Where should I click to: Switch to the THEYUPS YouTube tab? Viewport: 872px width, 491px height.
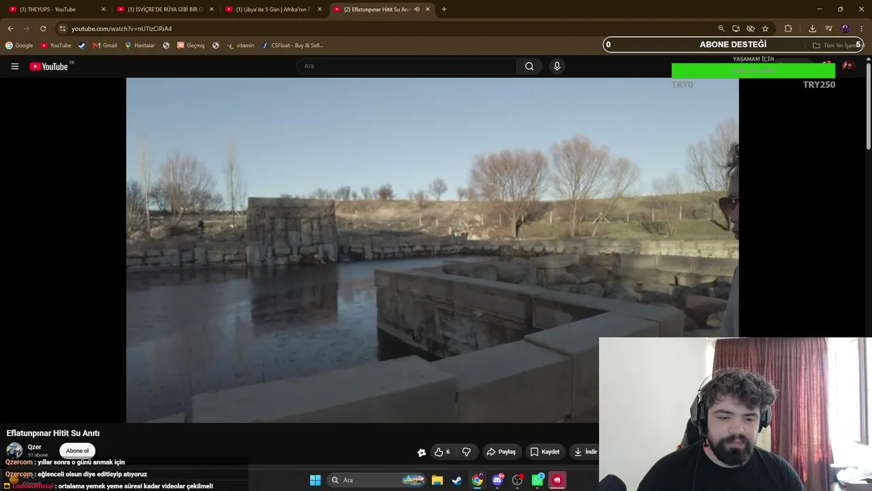pos(53,10)
